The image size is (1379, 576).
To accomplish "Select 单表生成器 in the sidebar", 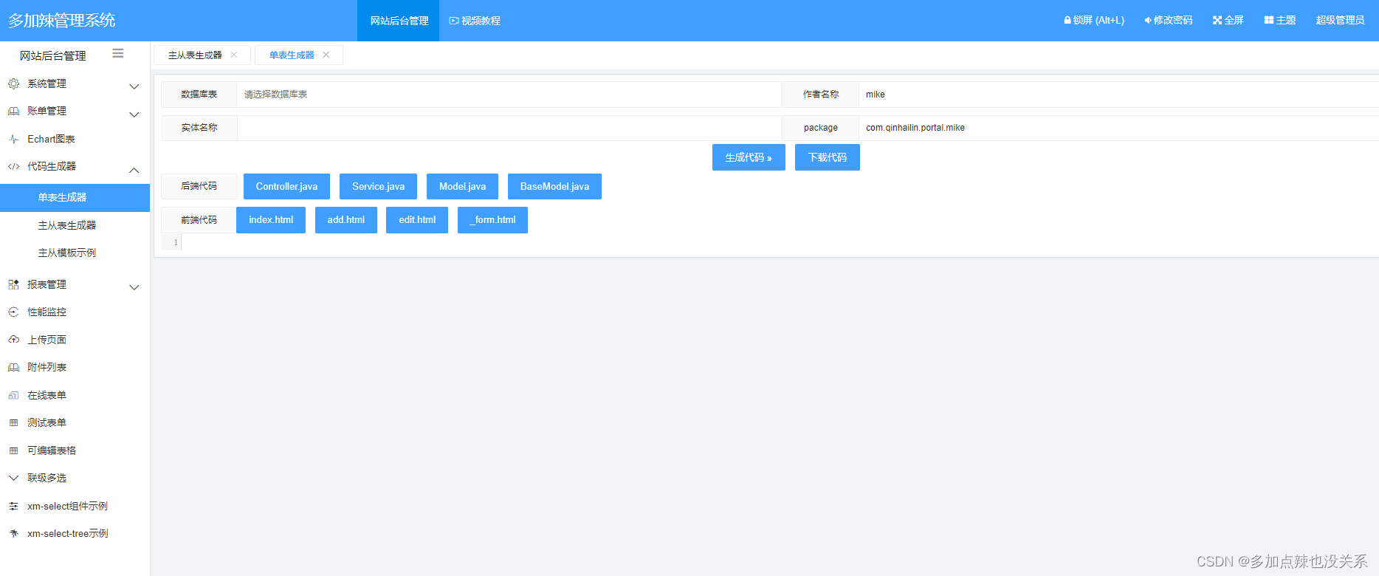I will [75, 197].
